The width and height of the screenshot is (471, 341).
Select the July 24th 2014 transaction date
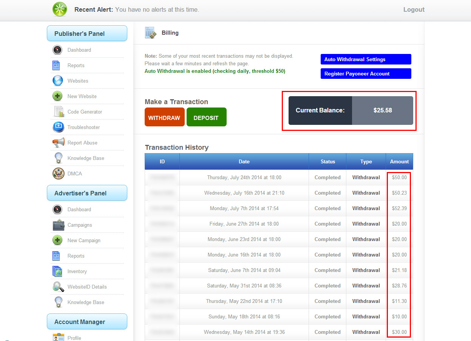(244, 177)
